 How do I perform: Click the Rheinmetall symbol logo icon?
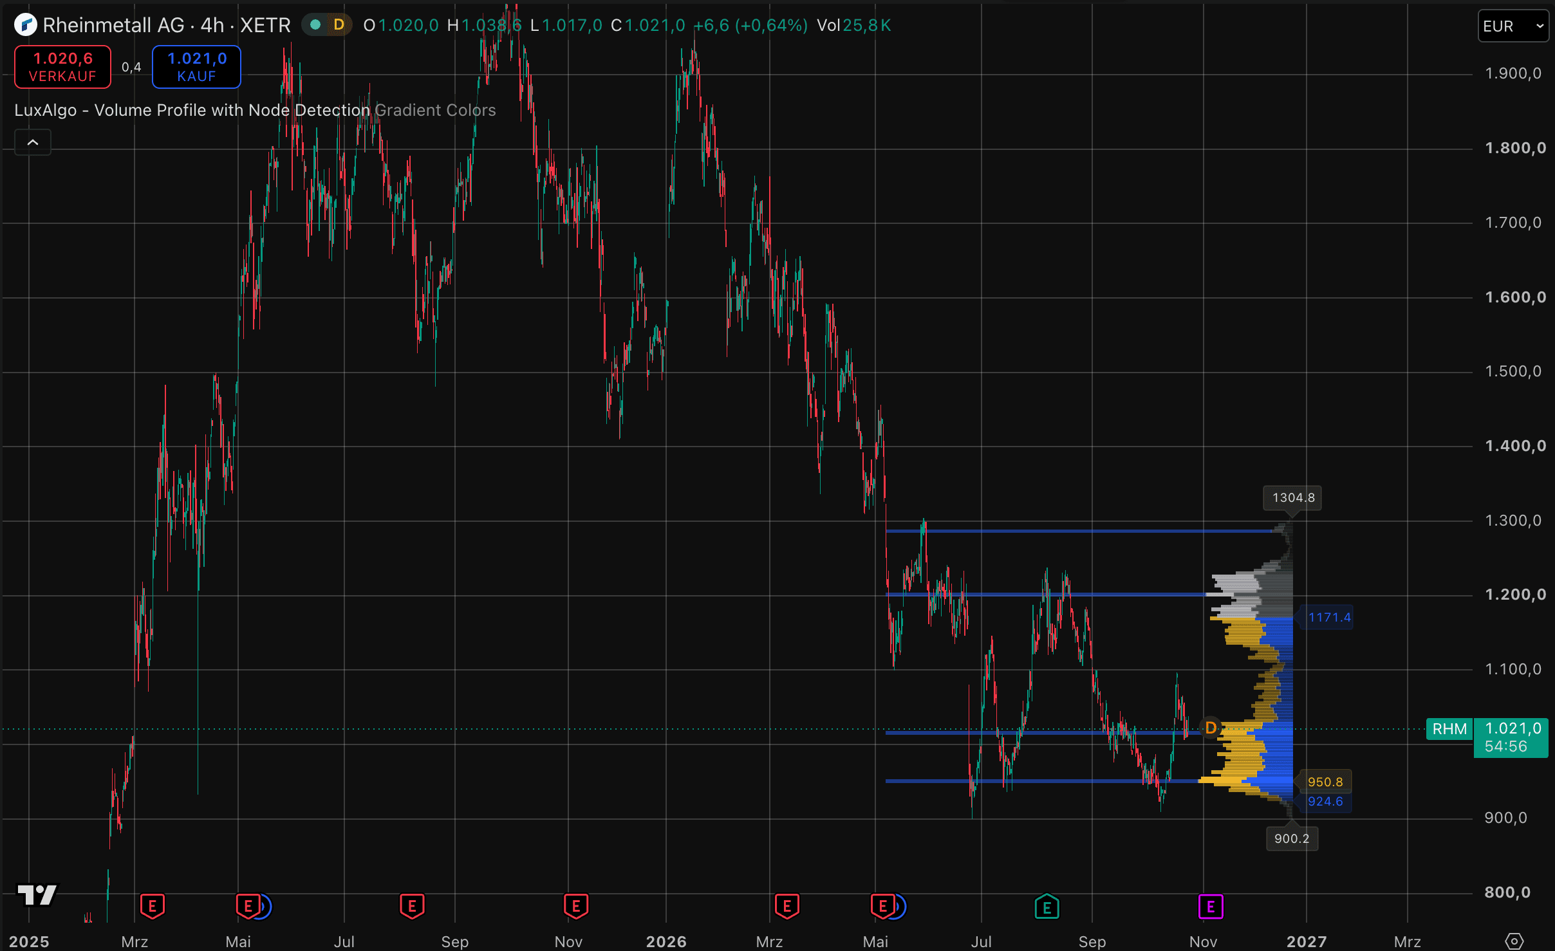coord(25,25)
